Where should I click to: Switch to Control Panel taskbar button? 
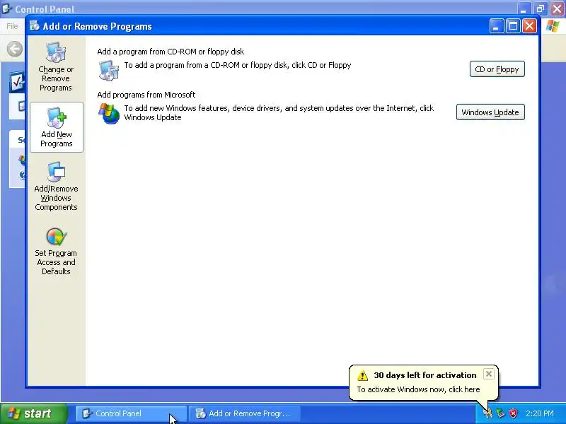click(x=132, y=413)
